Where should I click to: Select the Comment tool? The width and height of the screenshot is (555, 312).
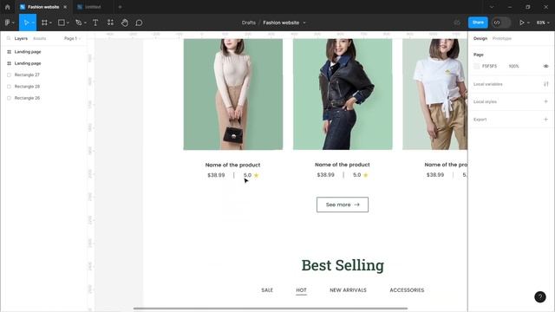[139, 23]
